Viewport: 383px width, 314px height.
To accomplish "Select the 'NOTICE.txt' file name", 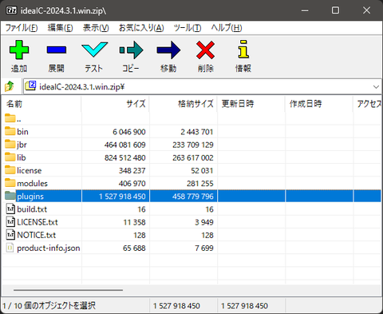I will point(37,235).
